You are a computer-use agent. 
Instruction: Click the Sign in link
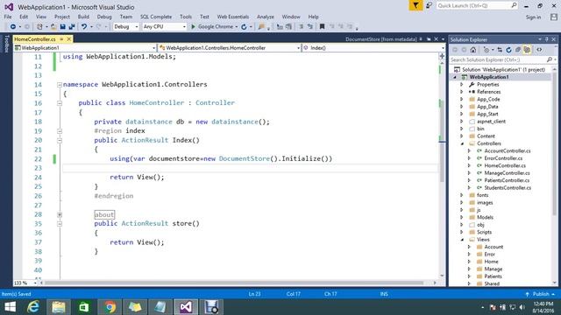coord(533,17)
